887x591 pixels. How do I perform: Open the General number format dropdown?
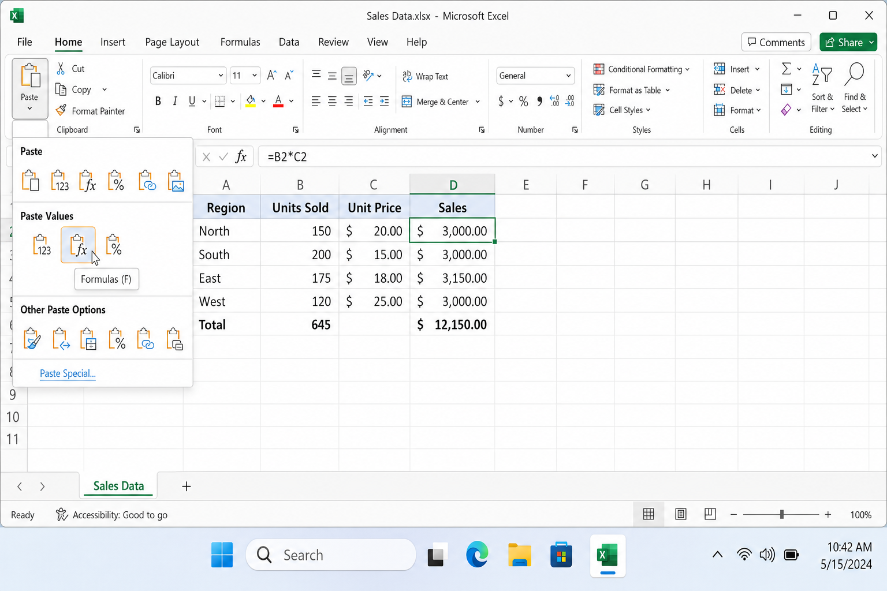click(568, 76)
